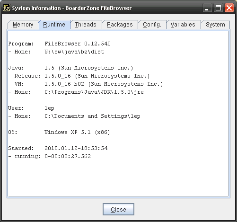Image resolution: width=237 pixels, height=222 pixels.
Task: Click the W:\sw\java\bz\dist home path
Action: tap(74, 52)
